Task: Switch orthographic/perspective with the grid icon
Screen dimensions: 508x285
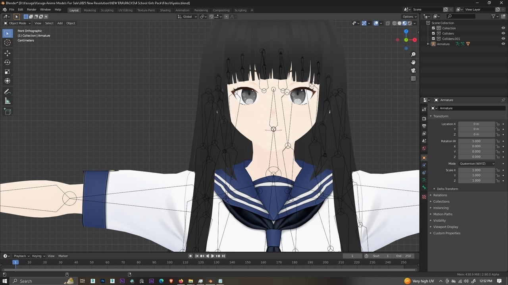Action: tap(413, 78)
